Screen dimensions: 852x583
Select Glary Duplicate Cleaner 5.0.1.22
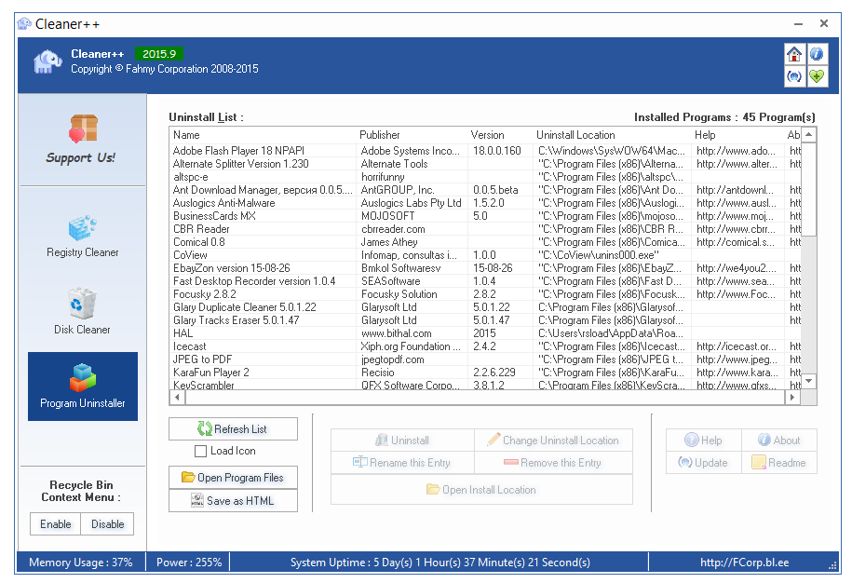(x=485, y=307)
